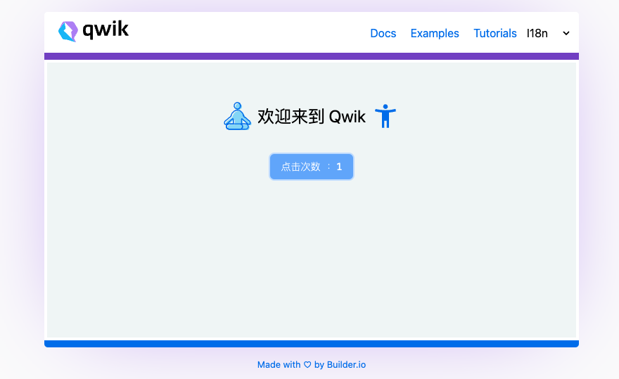Click the accessibility person icon
The width and height of the screenshot is (619, 379).
click(385, 116)
